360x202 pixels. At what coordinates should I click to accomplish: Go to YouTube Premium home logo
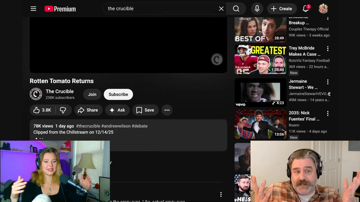pos(60,9)
